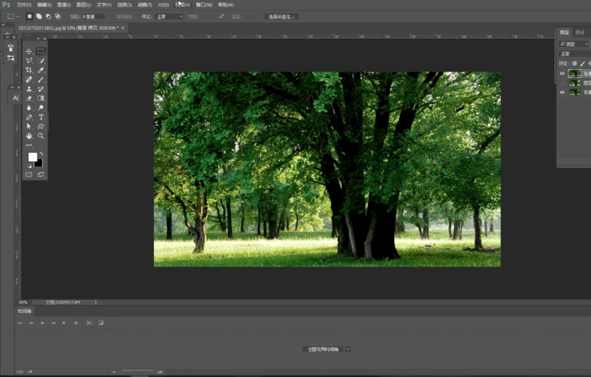Hide the bottom layer via eye icon
Screen dimensions: 591x377
562,93
